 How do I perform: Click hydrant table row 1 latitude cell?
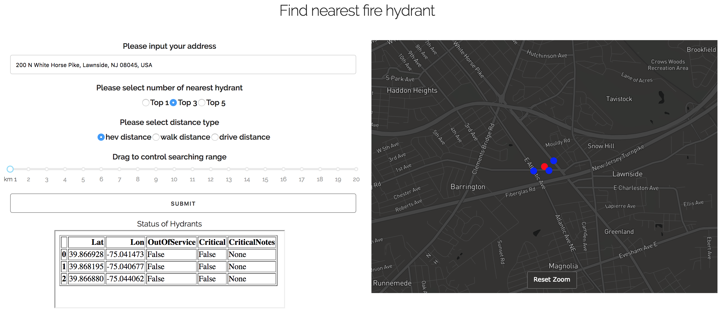(86, 266)
